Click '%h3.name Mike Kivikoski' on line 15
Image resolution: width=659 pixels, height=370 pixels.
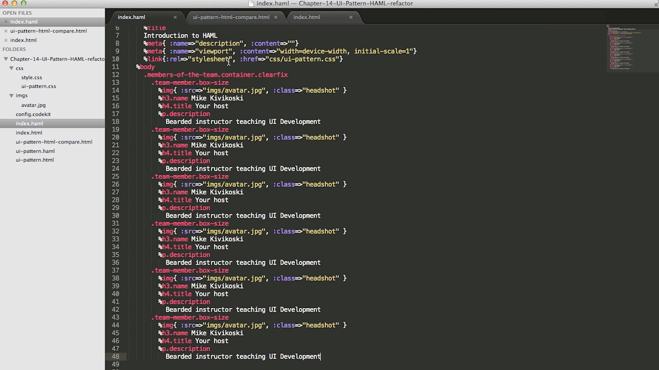click(x=201, y=98)
